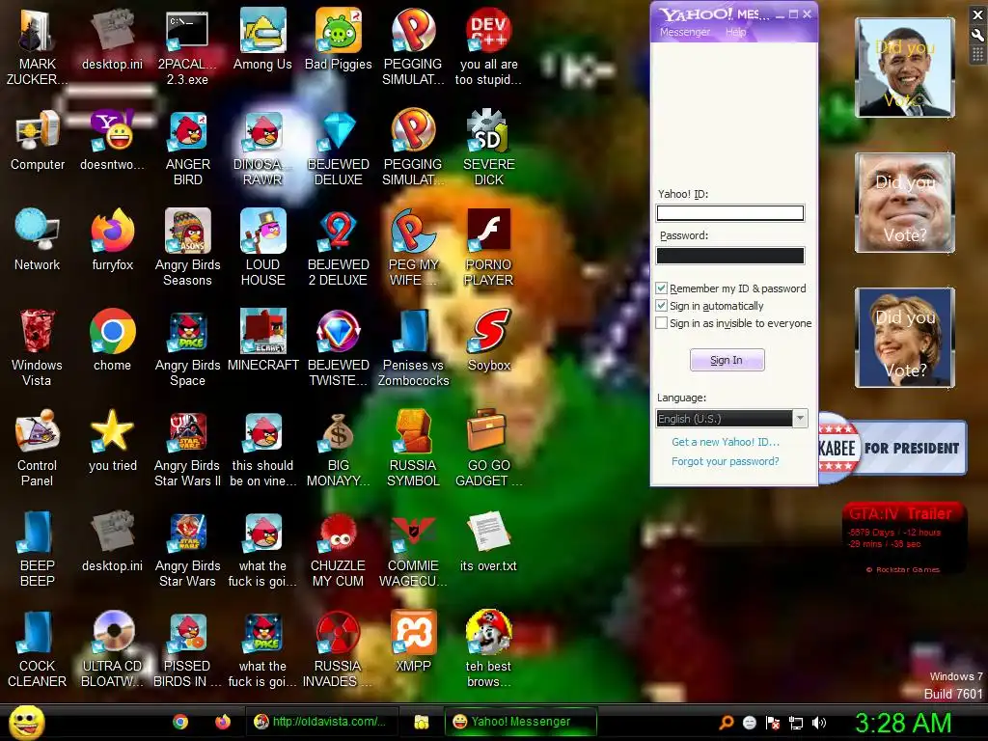Image resolution: width=988 pixels, height=741 pixels.
Task: Uncheck Sign in automatically
Action: tap(662, 306)
